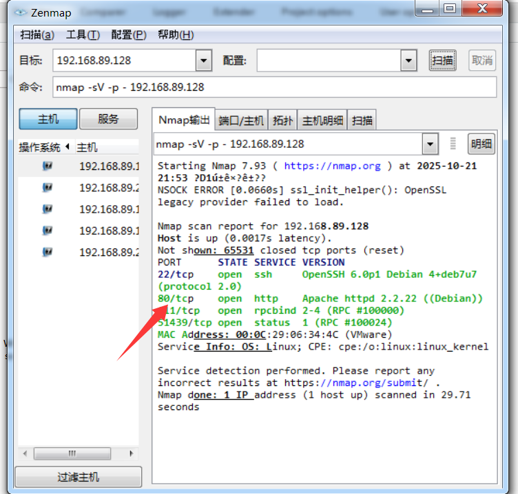Click the 明细 details button
Image resolution: width=518 pixels, height=494 pixels.
481,144
